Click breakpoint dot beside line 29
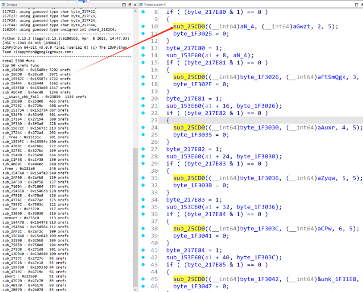Viewport: 363px width, 292px height. click(x=143, y=164)
